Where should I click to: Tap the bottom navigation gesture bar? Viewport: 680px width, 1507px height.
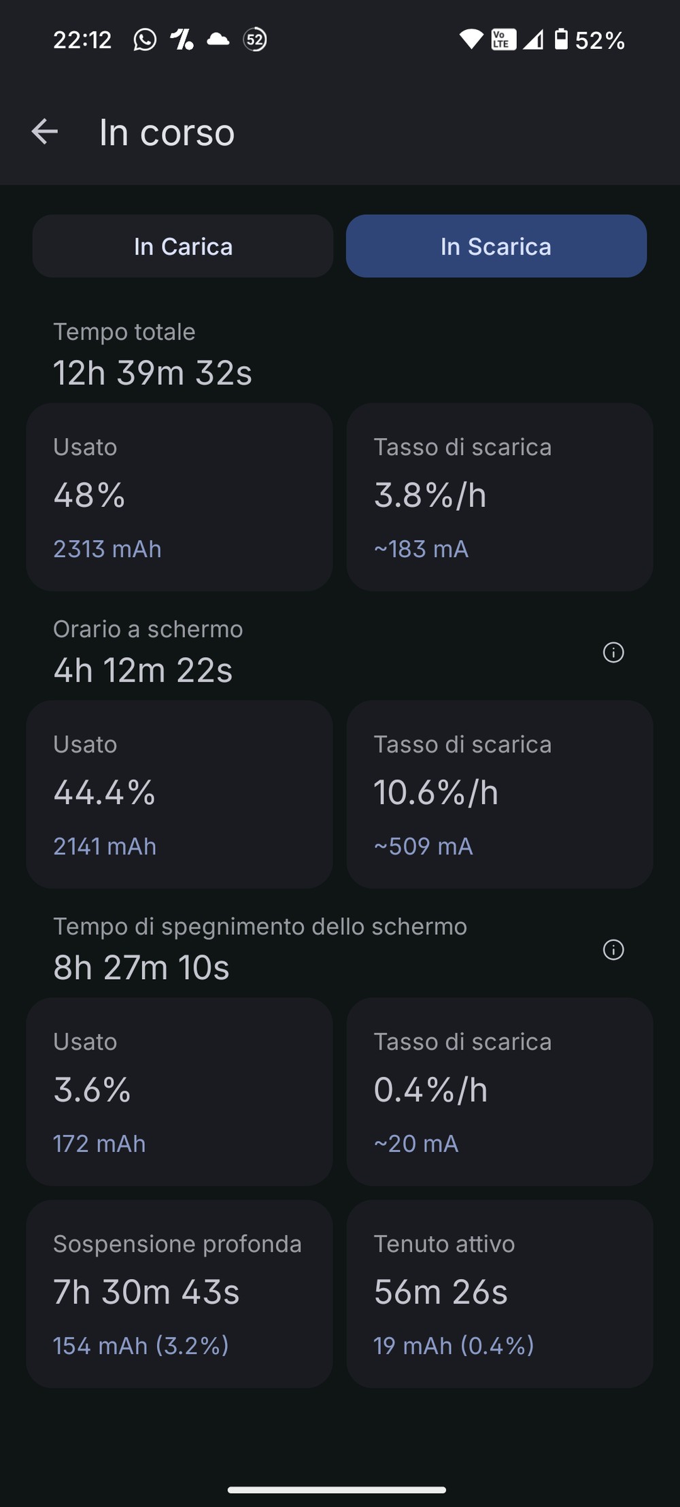pyautogui.click(x=337, y=1490)
